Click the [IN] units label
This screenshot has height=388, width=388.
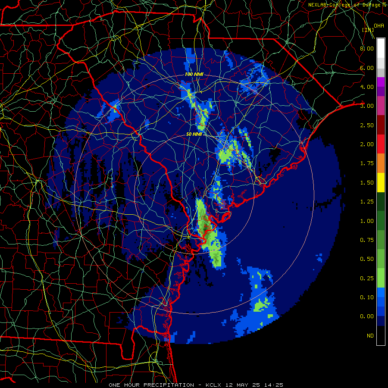point(368,30)
